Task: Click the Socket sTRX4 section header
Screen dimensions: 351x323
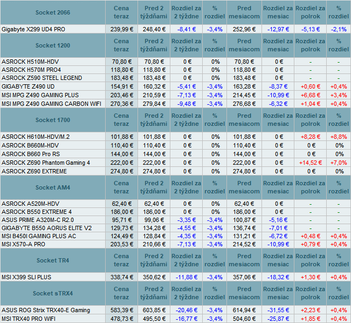Action: point(53,293)
